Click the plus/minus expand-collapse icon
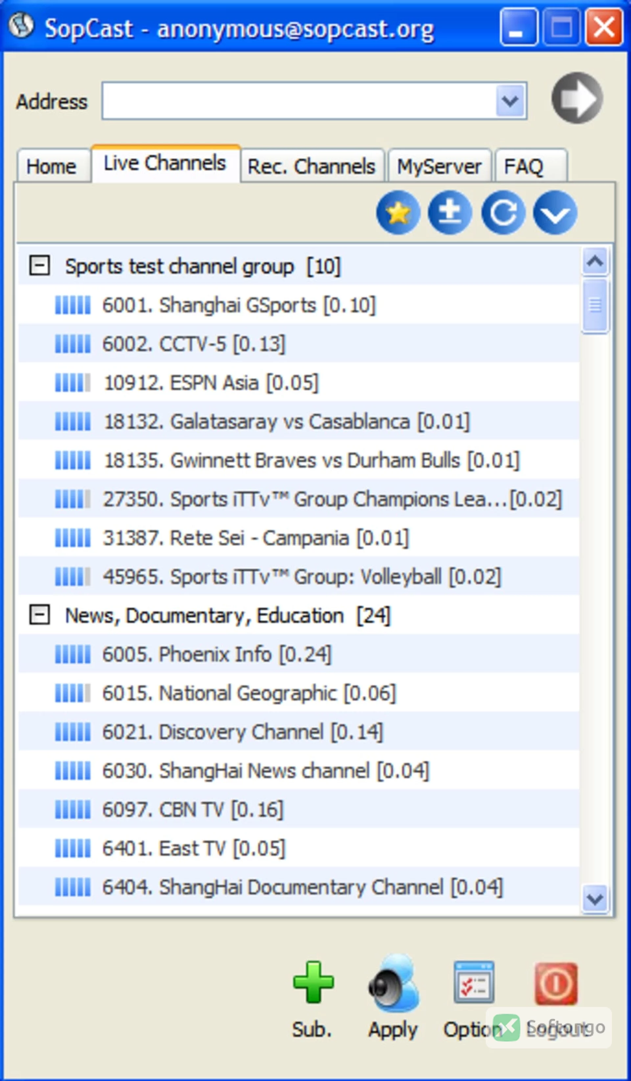 pyautogui.click(x=450, y=212)
